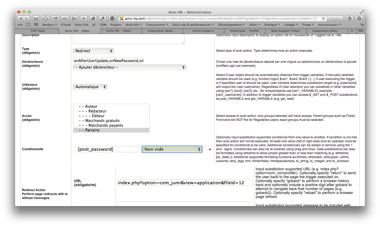Expand the Concurrence bookmarks folder

pos(157,25)
